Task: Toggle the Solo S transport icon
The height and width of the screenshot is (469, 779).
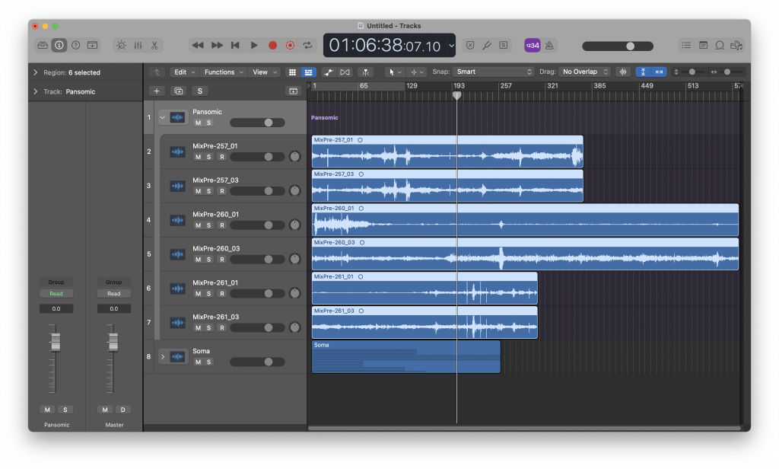Action: coord(504,45)
